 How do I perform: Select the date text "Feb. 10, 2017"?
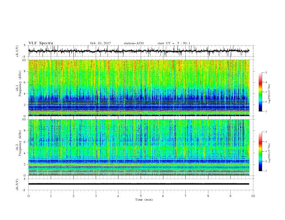(x=100, y=43)
